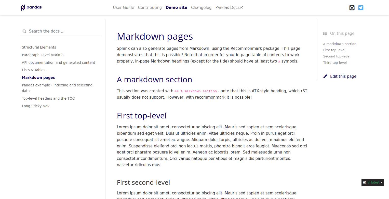389x199 pixels.
Task: Click the pandas logo in the header
Action: pyautogui.click(x=31, y=7)
